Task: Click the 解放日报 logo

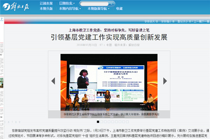Action: (x=16, y=7)
